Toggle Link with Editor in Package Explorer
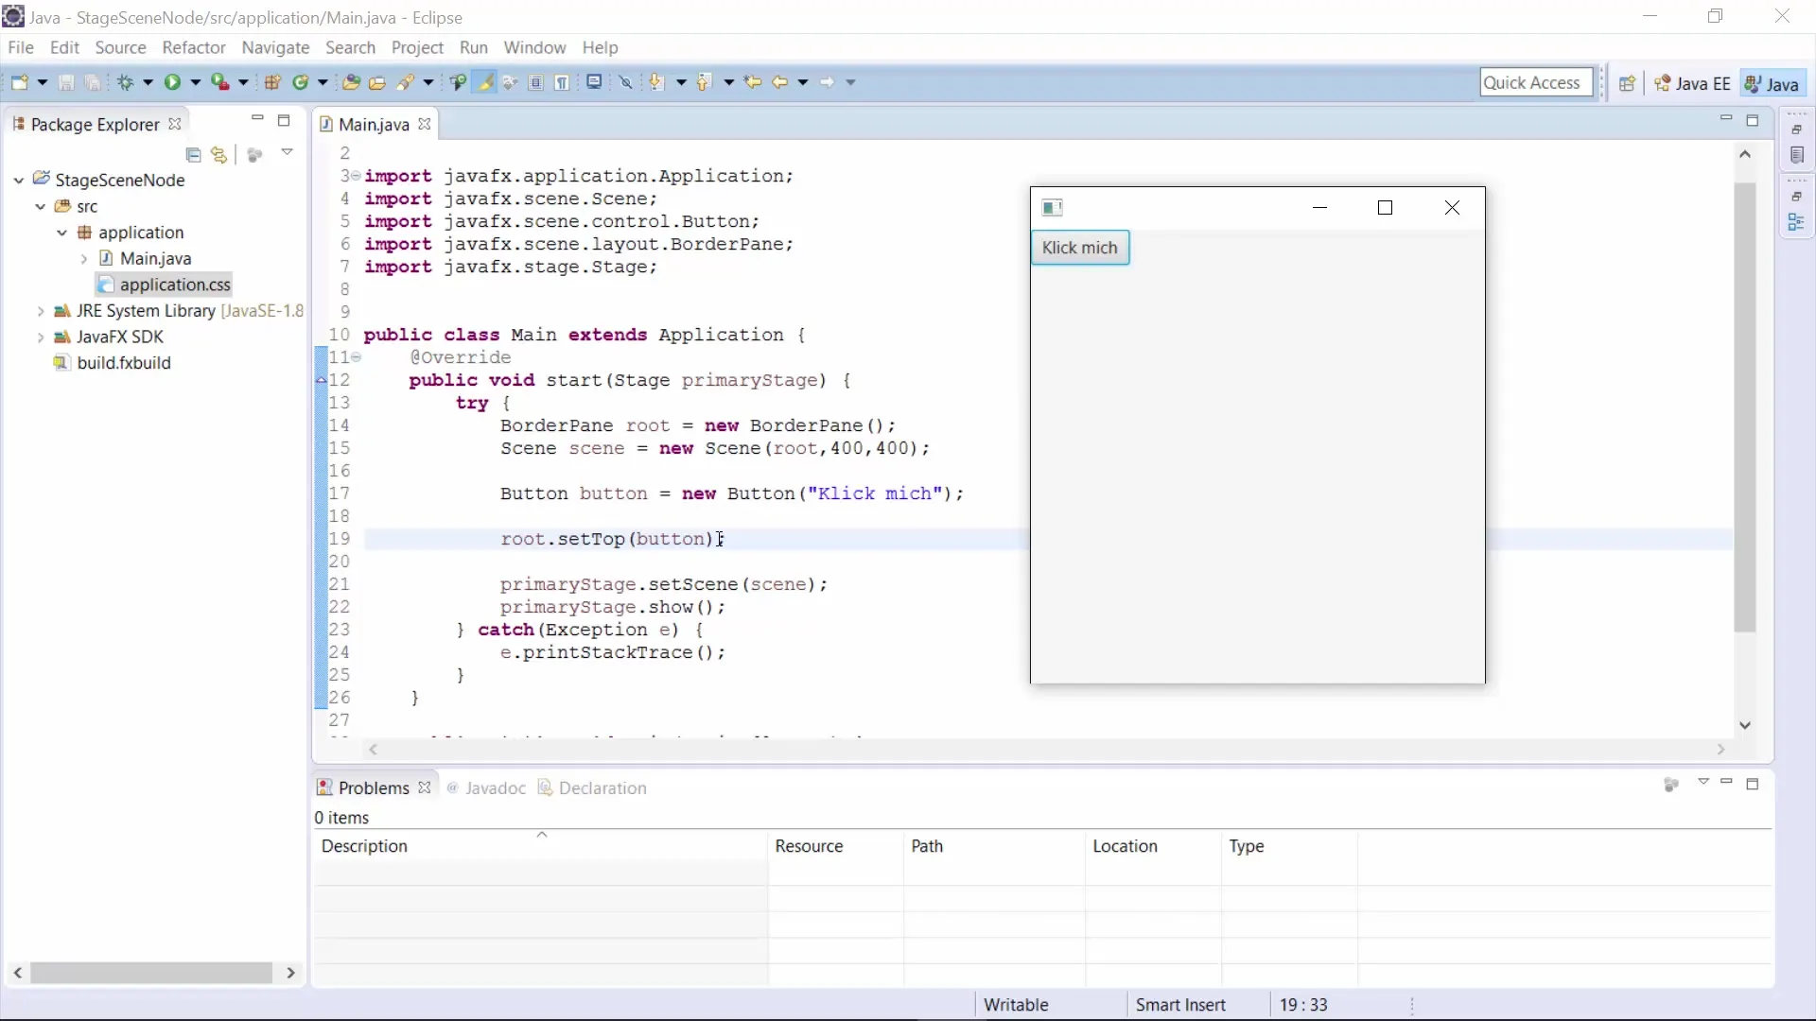 point(219,154)
